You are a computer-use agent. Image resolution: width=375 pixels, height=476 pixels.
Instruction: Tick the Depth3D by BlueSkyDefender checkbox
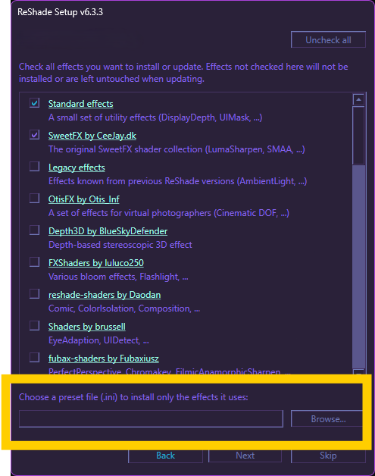click(35, 230)
